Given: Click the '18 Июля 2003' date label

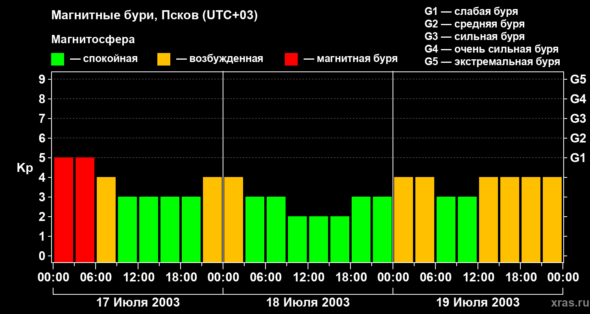Looking at the screenshot, I should click(x=308, y=303).
